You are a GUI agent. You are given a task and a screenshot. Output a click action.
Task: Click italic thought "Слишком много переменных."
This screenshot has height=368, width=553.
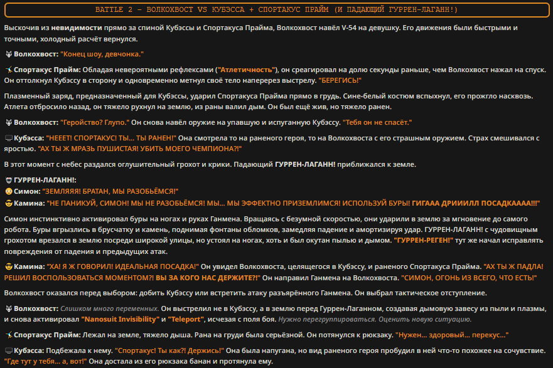point(110,308)
